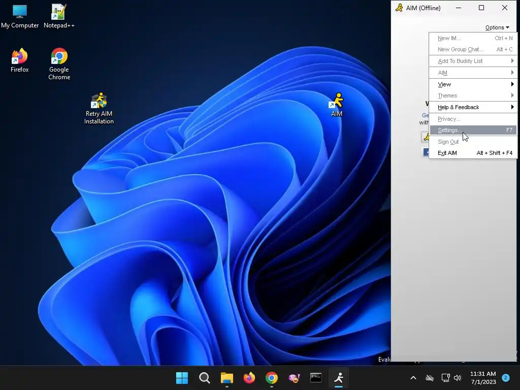Close the AIM (Offline) window
The height and width of the screenshot is (390, 520).
click(x=505, y=8)
